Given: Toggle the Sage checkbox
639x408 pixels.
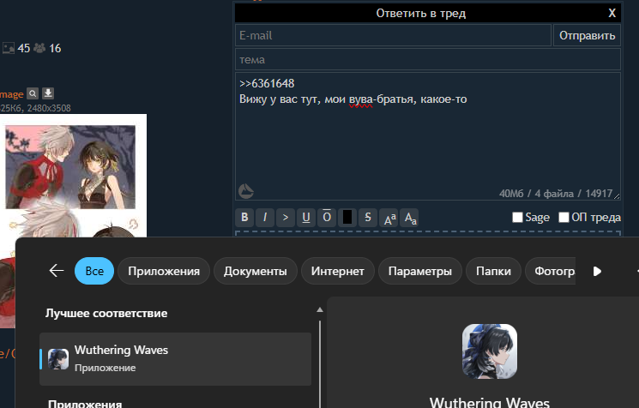Looking at the screenshot, I should (x=517, y=218).
